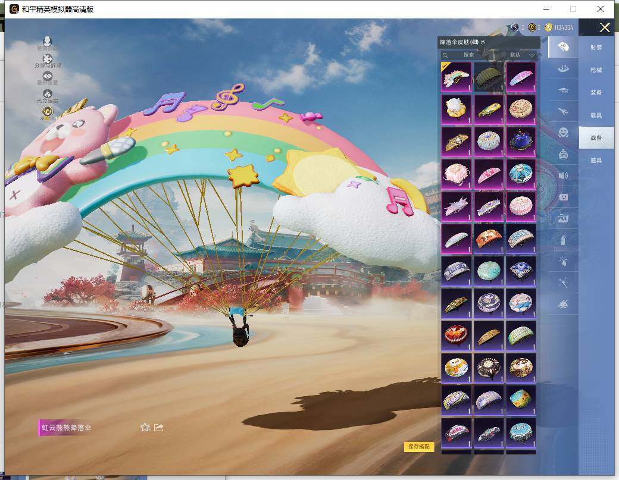Open the airplane skin category
The height and width of the screenshot is (480, 619).
(x=562, y=111)
